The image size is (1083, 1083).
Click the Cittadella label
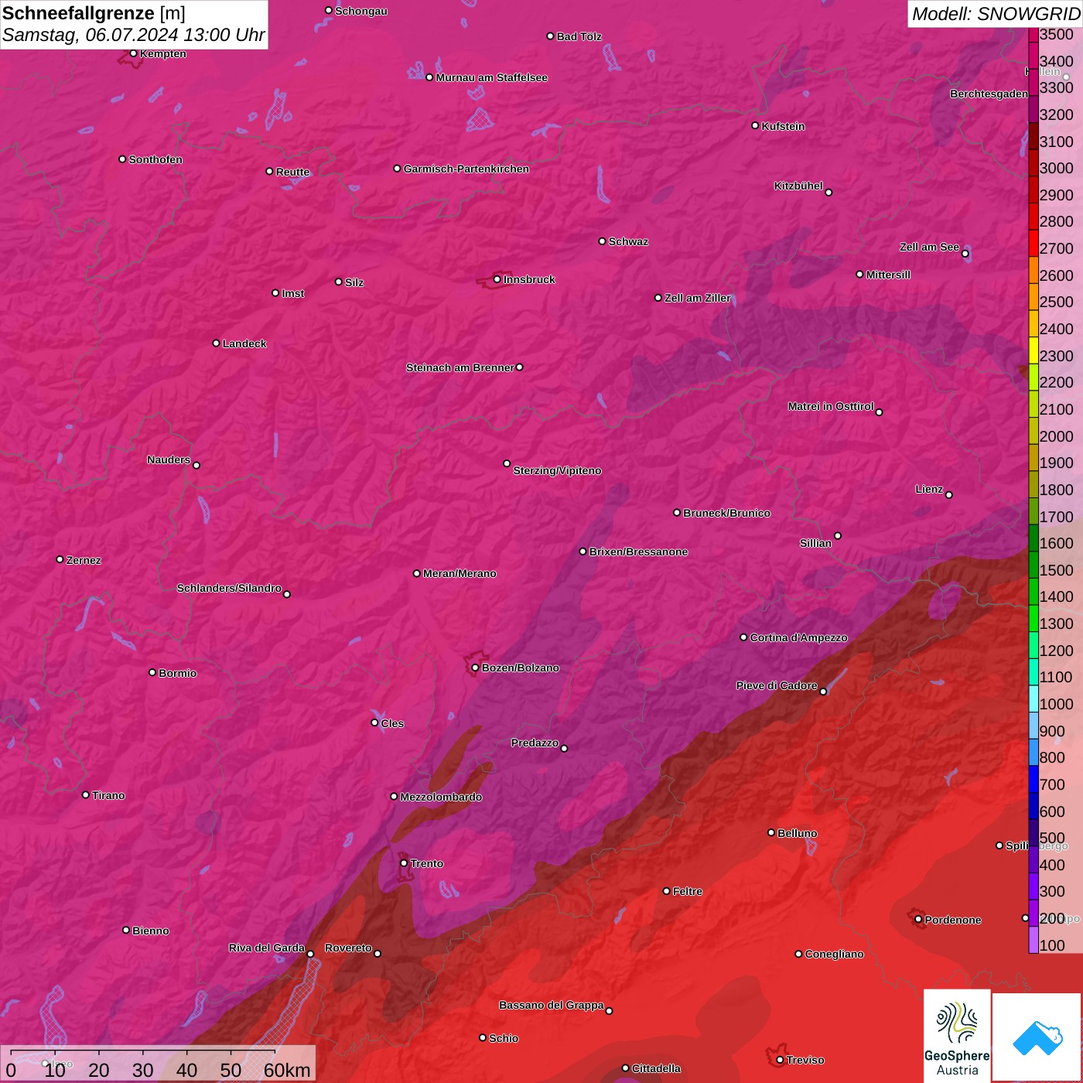[657, 1068]
